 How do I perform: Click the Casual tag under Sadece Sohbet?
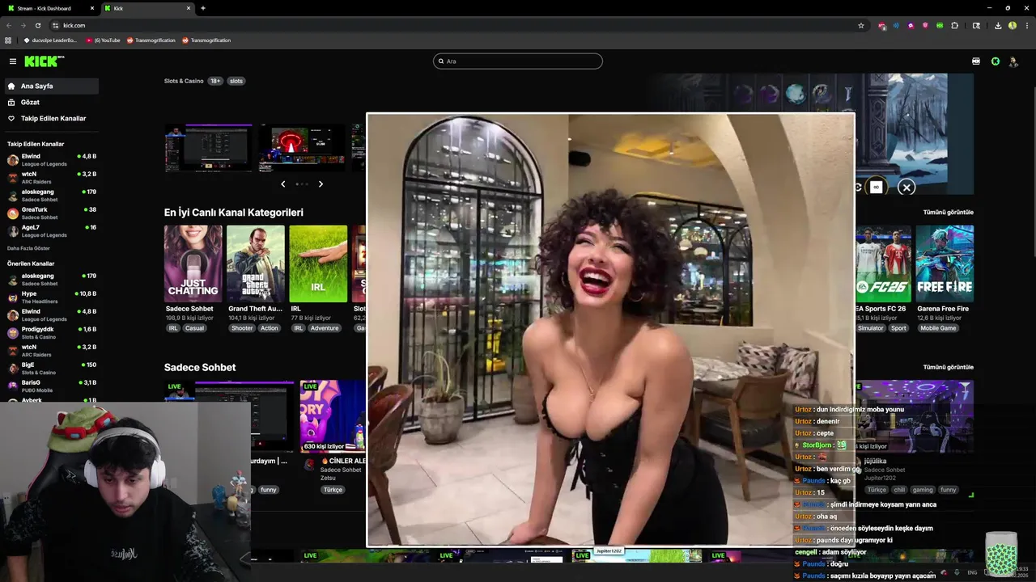[194, 328]
